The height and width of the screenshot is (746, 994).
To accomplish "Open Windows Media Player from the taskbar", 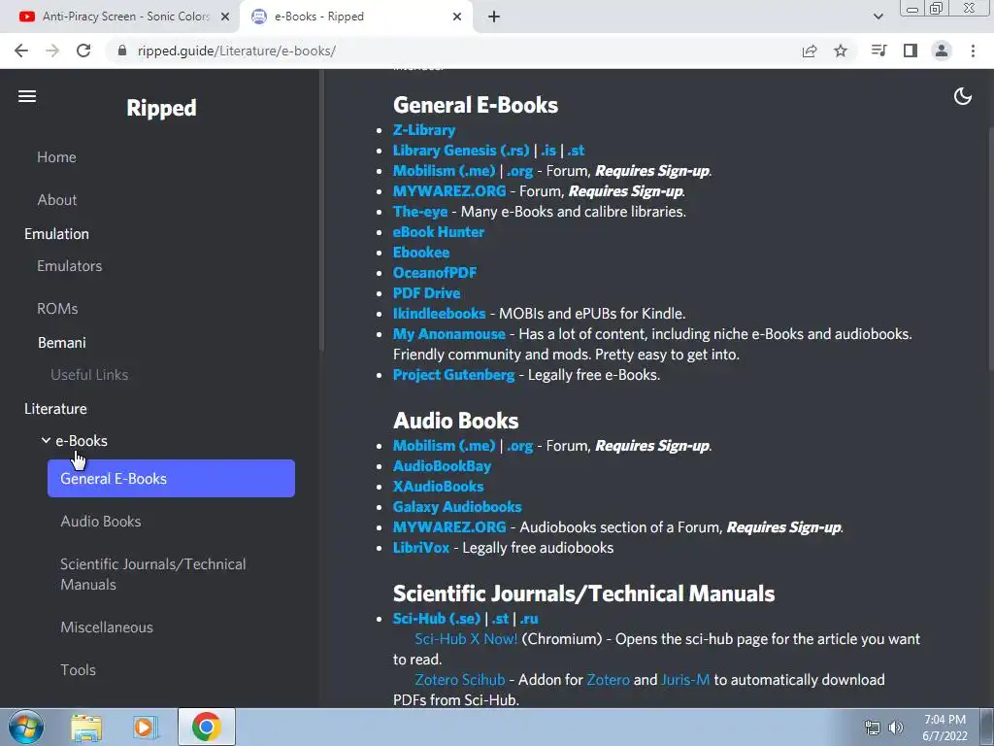I will [146, 727].
